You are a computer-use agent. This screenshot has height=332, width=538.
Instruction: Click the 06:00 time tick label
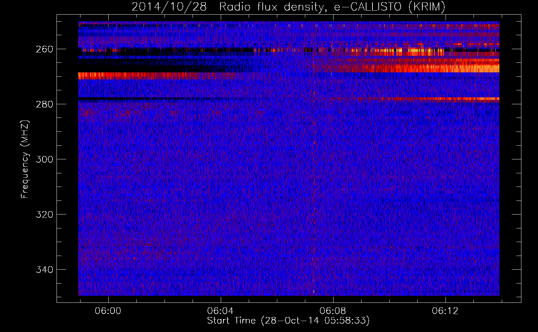pyautogui.click(x=108, y=311)
